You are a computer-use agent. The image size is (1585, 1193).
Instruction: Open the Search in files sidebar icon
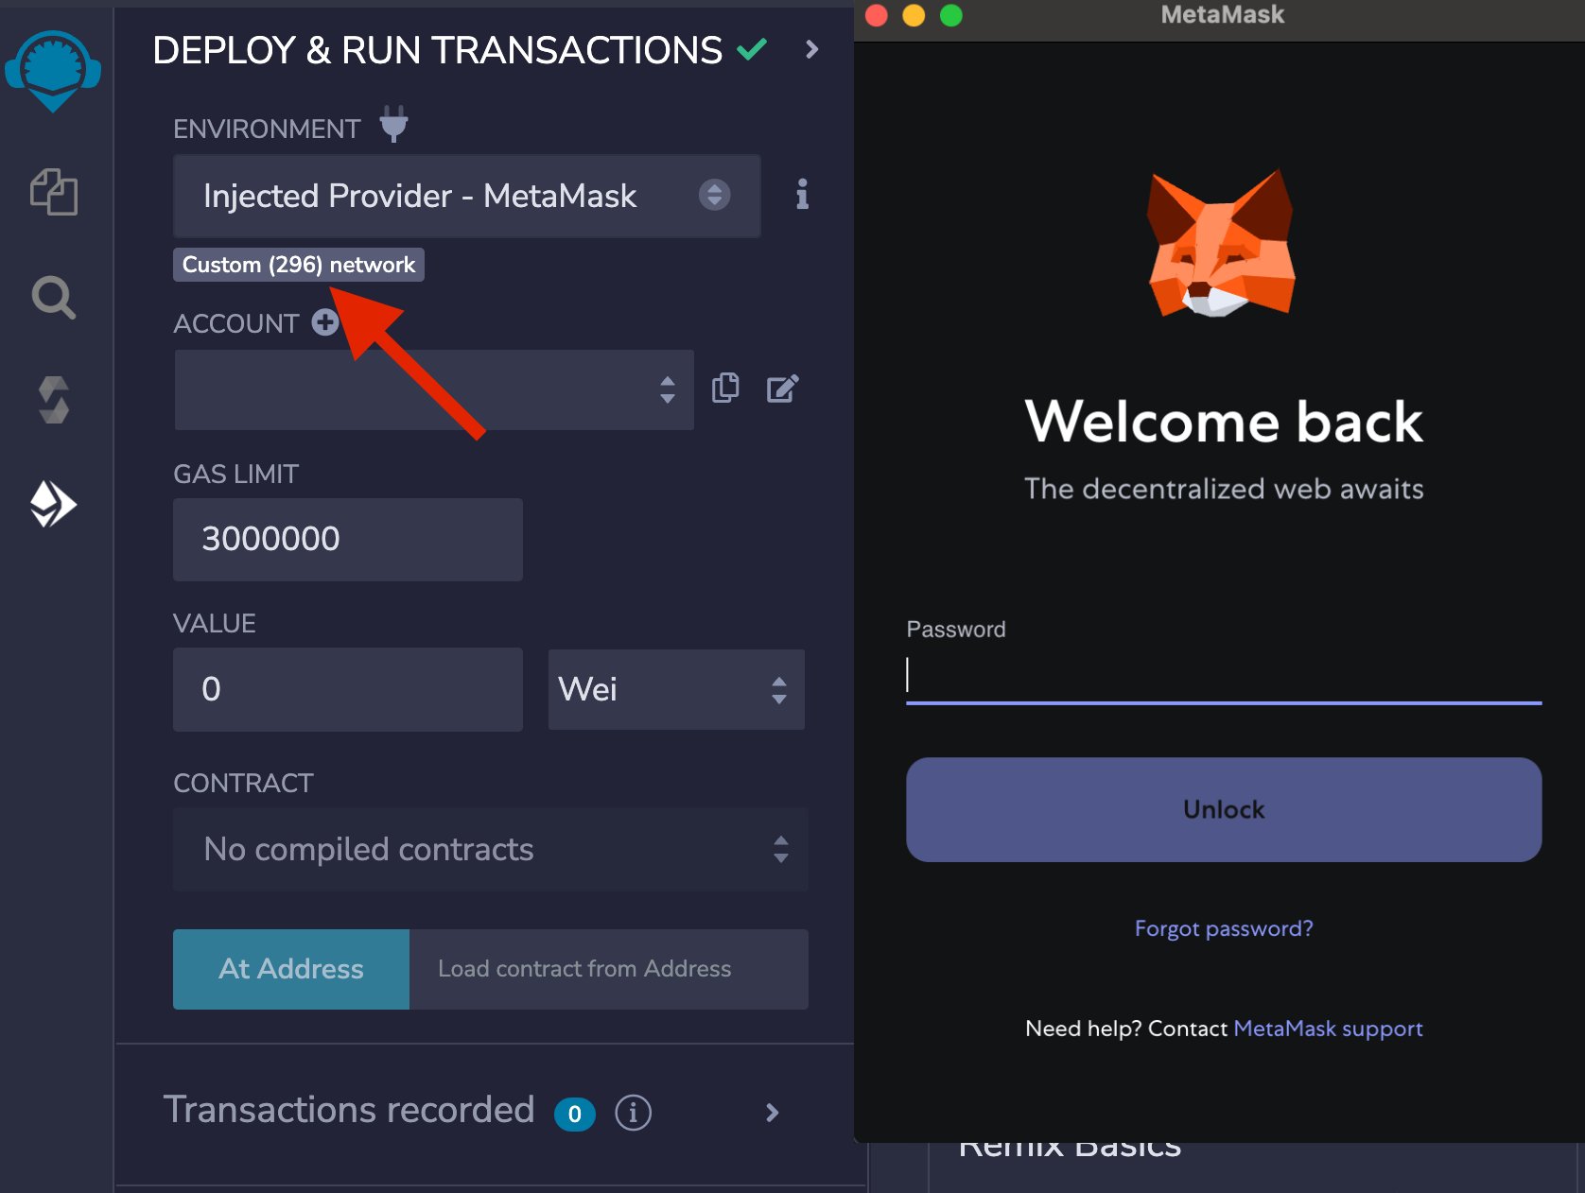tap(54, 298)
